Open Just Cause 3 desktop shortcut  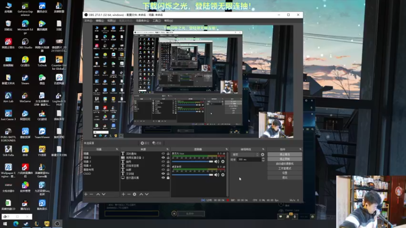tap(8, 116)
